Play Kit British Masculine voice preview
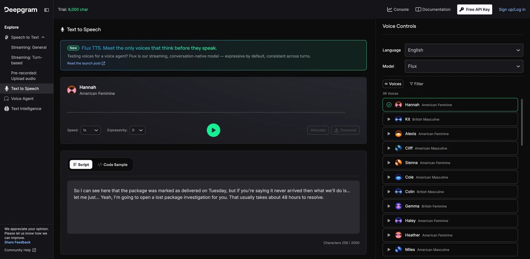This screenshot has height=259, width=530. point(389,119)
